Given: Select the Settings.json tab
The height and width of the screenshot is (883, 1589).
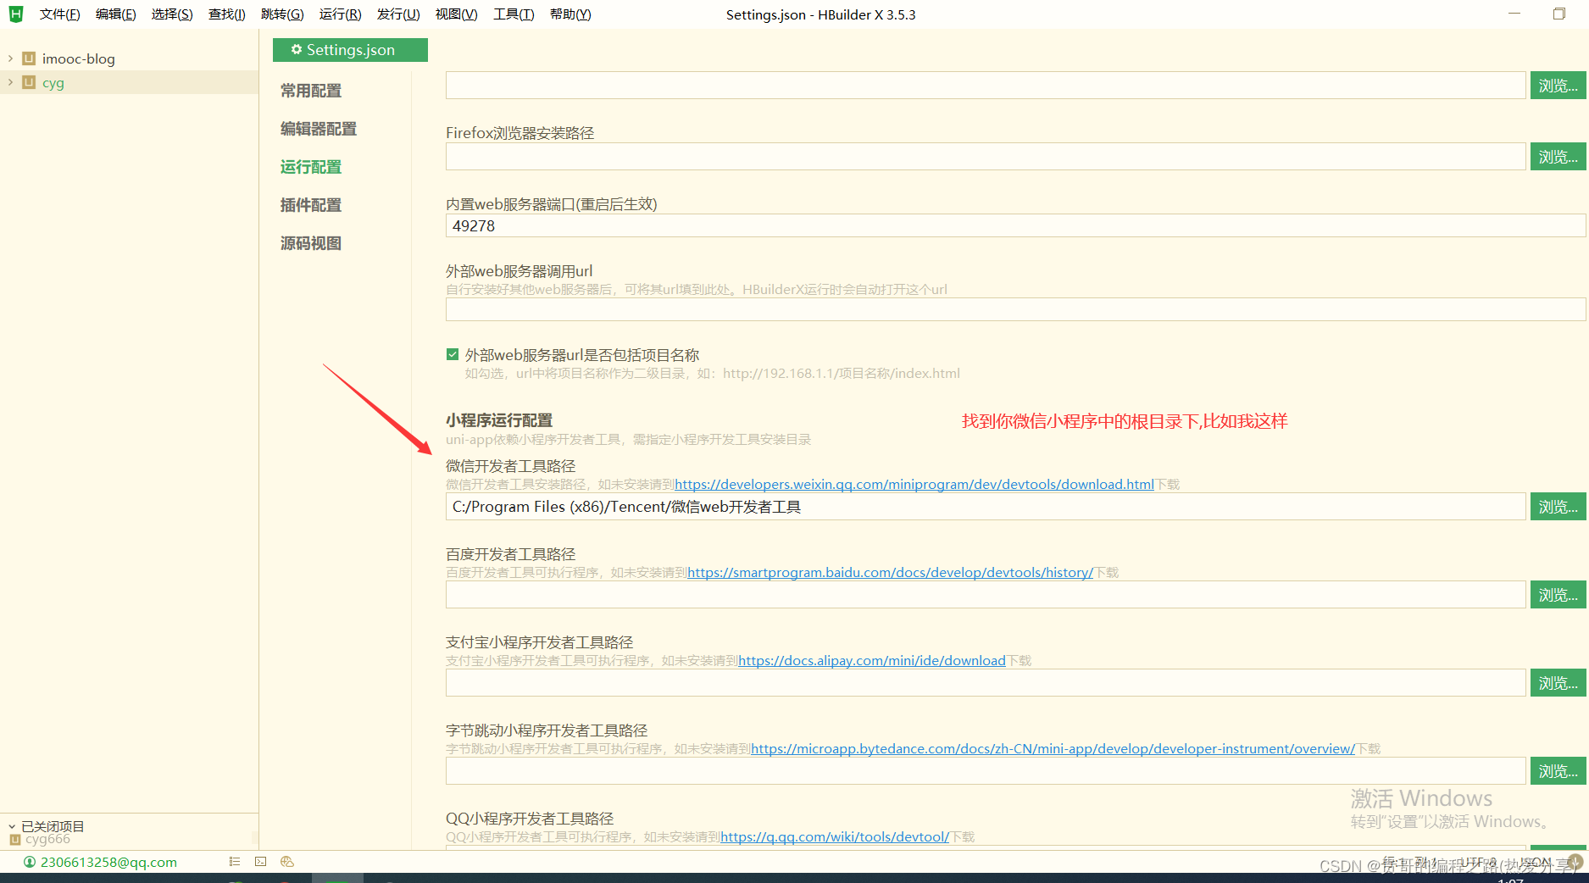Looking at the screenshot, I should pyautogui.click(x=350, y=50).
